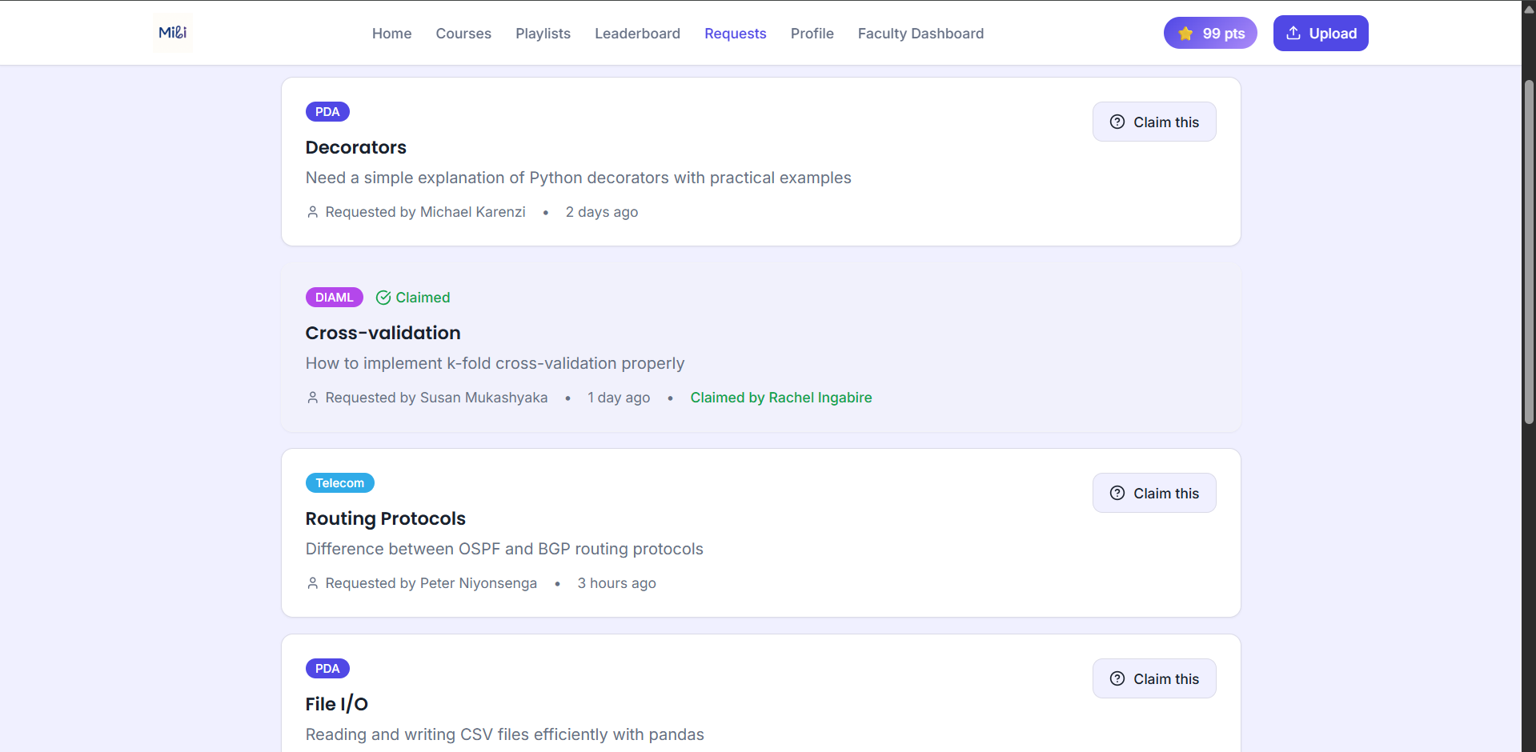Open the Playlists page
Image resolution: width=1536 pixels, height=752 pixels.
point(543,34)
